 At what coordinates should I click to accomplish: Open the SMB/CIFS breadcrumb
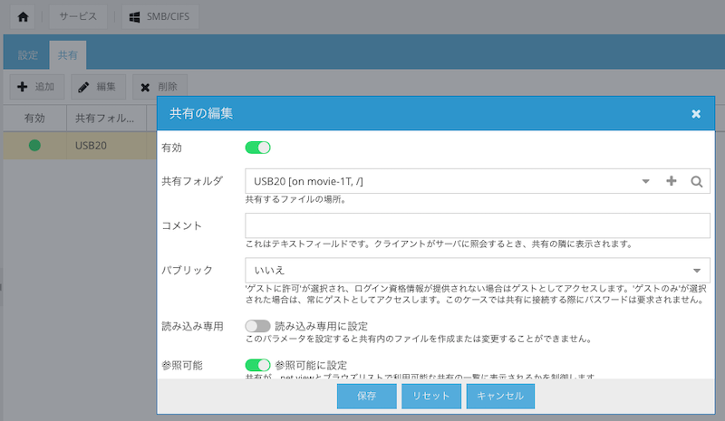(x=160, y=16)
